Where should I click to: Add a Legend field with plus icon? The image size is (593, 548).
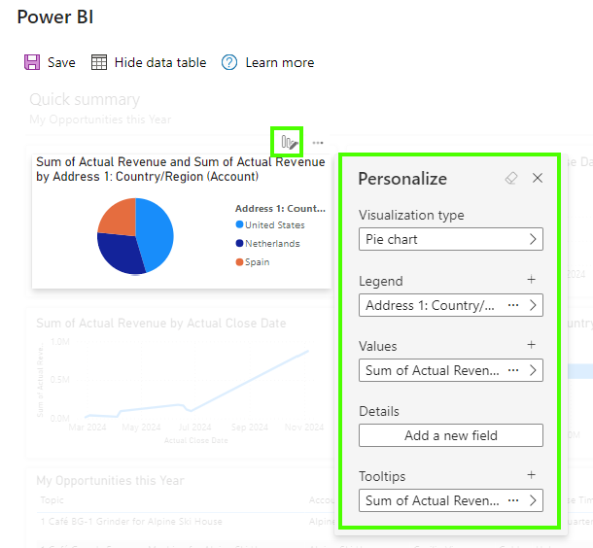pos(532,280)
